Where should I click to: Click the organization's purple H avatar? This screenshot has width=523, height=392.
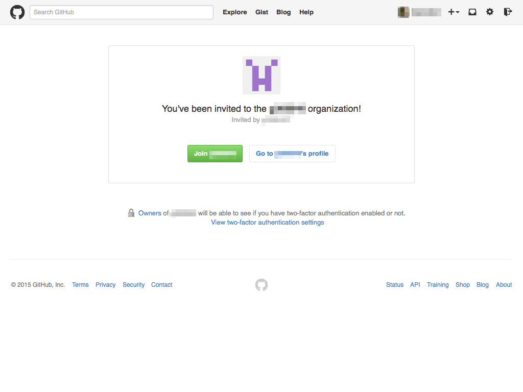(x=261, y=75)
